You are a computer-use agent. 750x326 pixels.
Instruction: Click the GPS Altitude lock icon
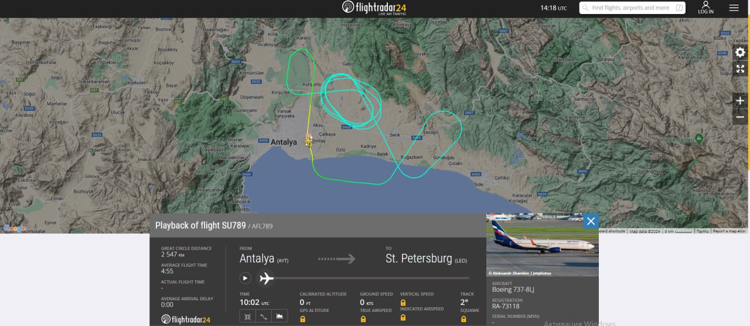tap(302, 319)
